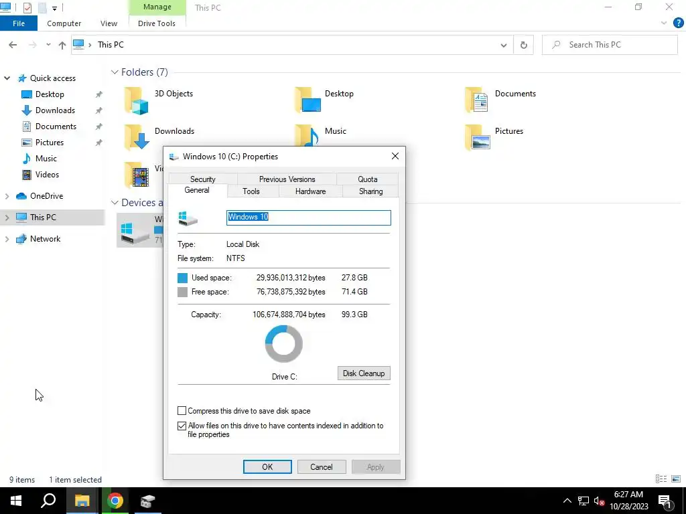The height and width of the screenshot is (514, 686).
Task: Open recent locations dropdown arrow
Action: coord(48,45)
